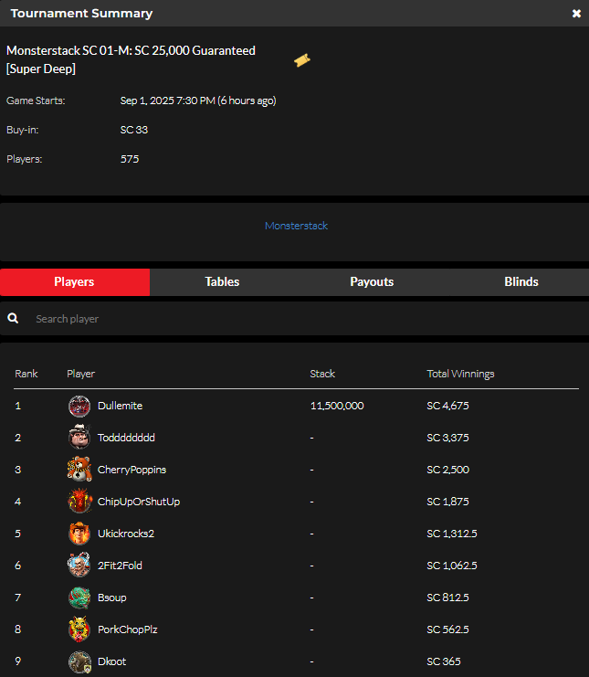Click the buy-in value SC 33
This screenshot has height=677, width=589.
click(133, 130)
